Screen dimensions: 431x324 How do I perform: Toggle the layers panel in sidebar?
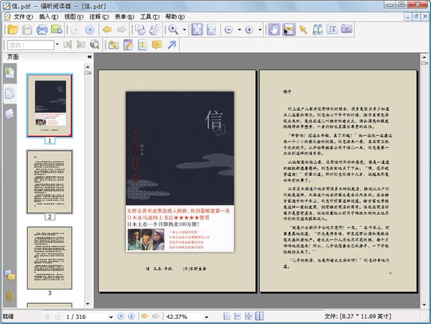click(x=9, y=114)
